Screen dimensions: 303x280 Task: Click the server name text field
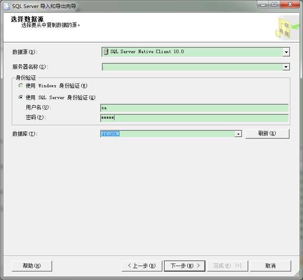click(192, 67)
